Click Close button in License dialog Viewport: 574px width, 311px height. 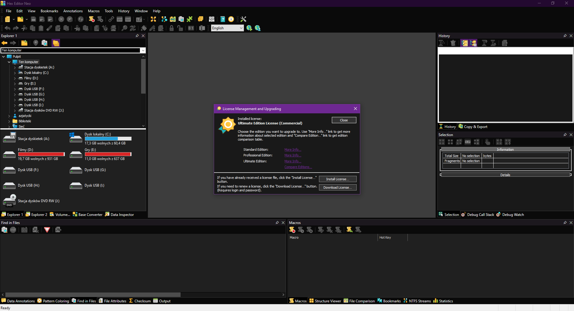point(344,120)
